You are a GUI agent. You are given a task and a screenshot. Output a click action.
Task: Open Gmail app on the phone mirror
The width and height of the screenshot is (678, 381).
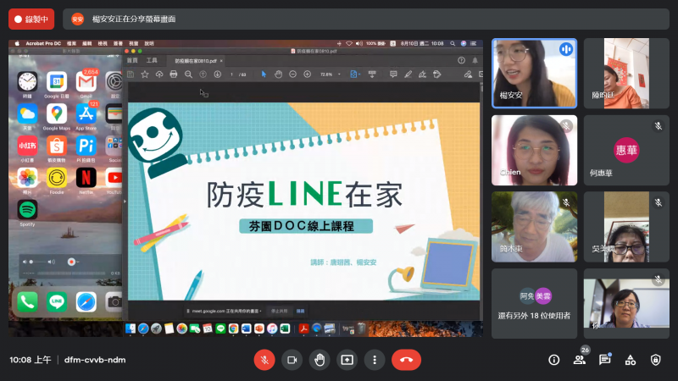coord(86,81)
